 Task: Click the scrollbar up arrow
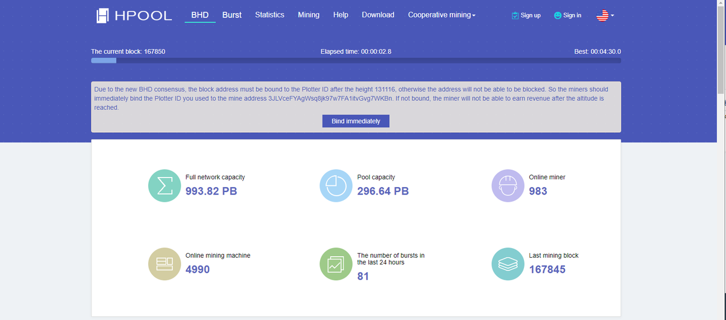(721, 4)
